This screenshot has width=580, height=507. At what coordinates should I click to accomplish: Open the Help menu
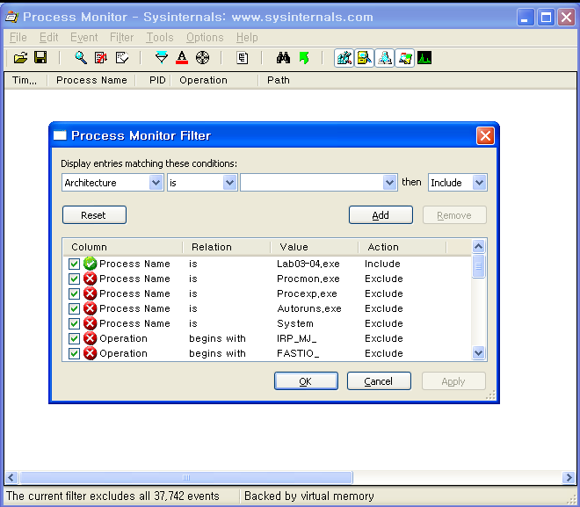tap(247, 38)
